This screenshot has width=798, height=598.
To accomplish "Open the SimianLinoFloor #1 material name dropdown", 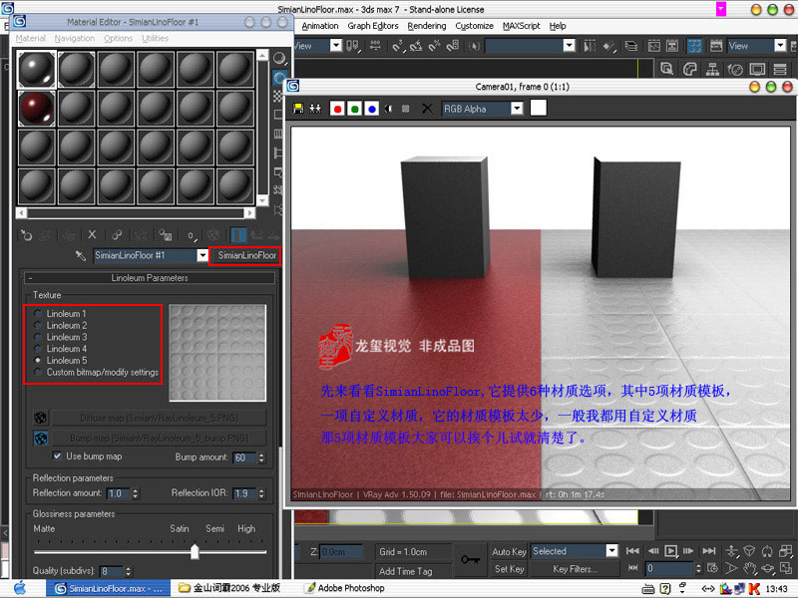I will [202, 255].
